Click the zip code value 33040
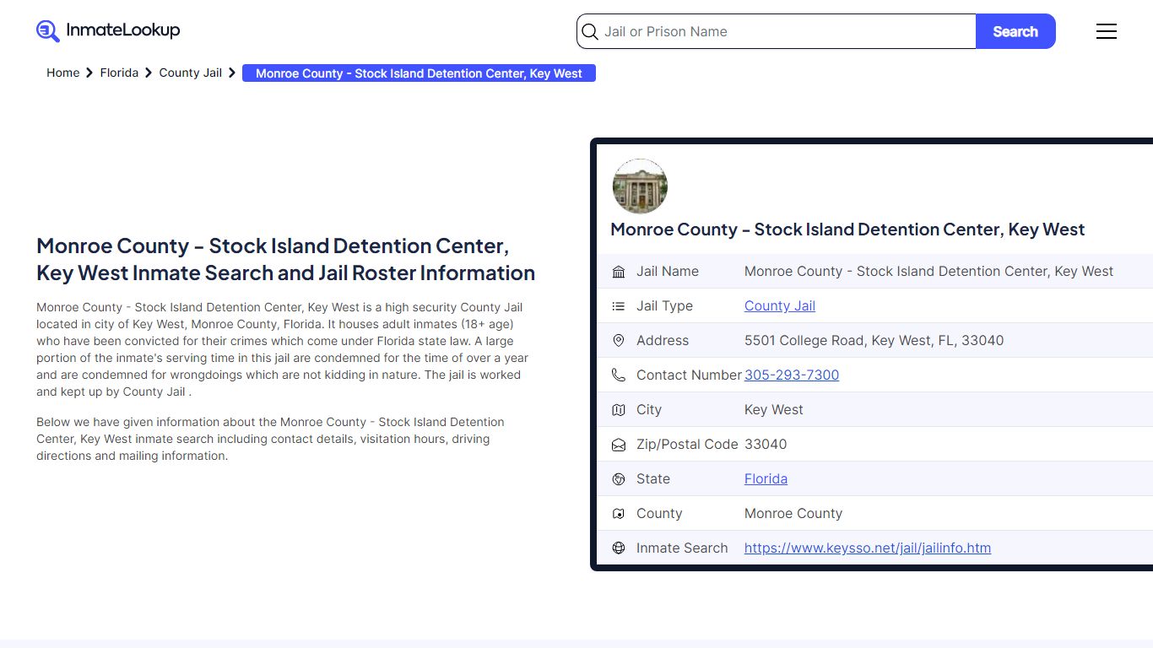Image resolution: width=1153 pixels, height=648 pixels. 766,445
